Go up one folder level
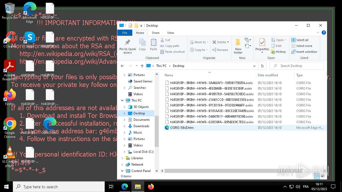Image resolution: width=342 pixels, height=192 pixels. coord(142,66)
